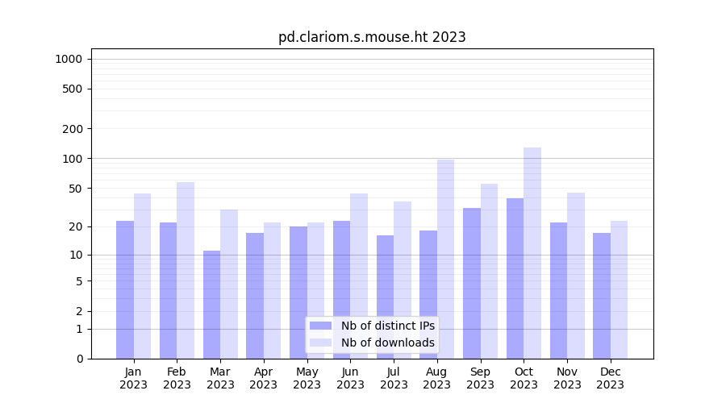This screenshot has width=726, height=403.
Task: Select the 'Dec 2023' x-axis label
Action: click(610, 378)
